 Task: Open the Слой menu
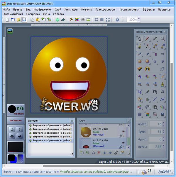(58, 9)
